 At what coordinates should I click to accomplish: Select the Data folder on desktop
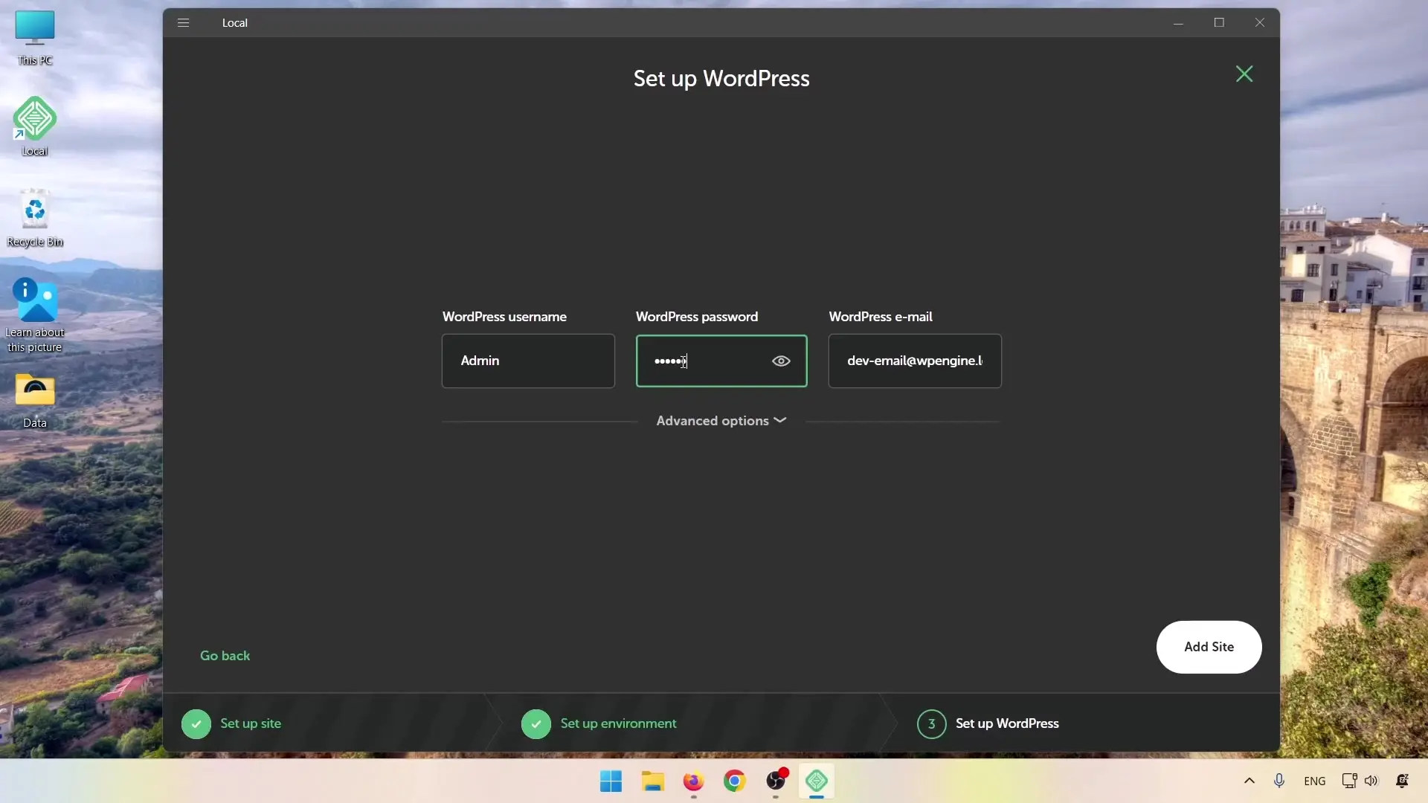(x=35, y=401)
